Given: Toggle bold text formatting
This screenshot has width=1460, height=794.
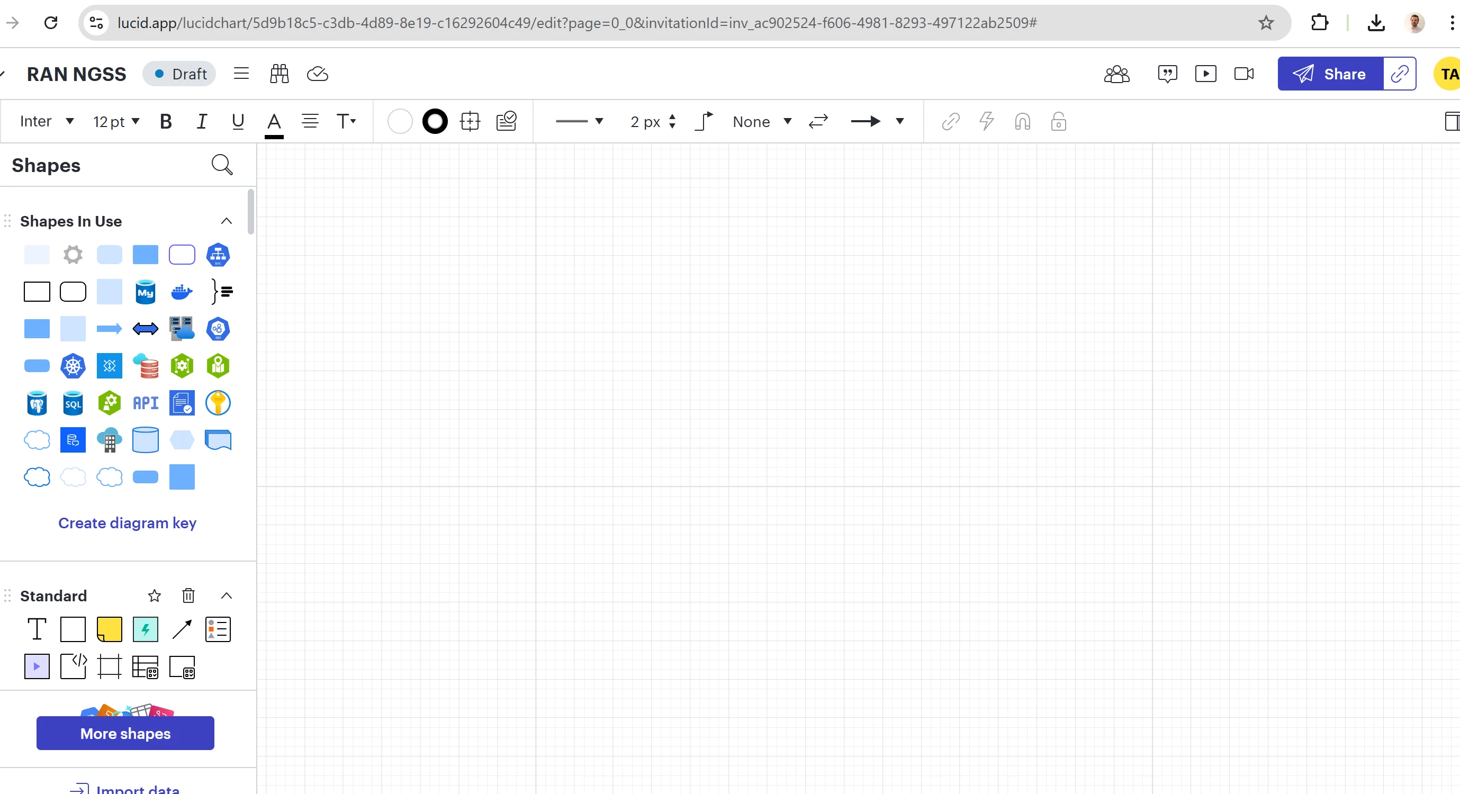Looking at the screenshot, I should point(166,121).
